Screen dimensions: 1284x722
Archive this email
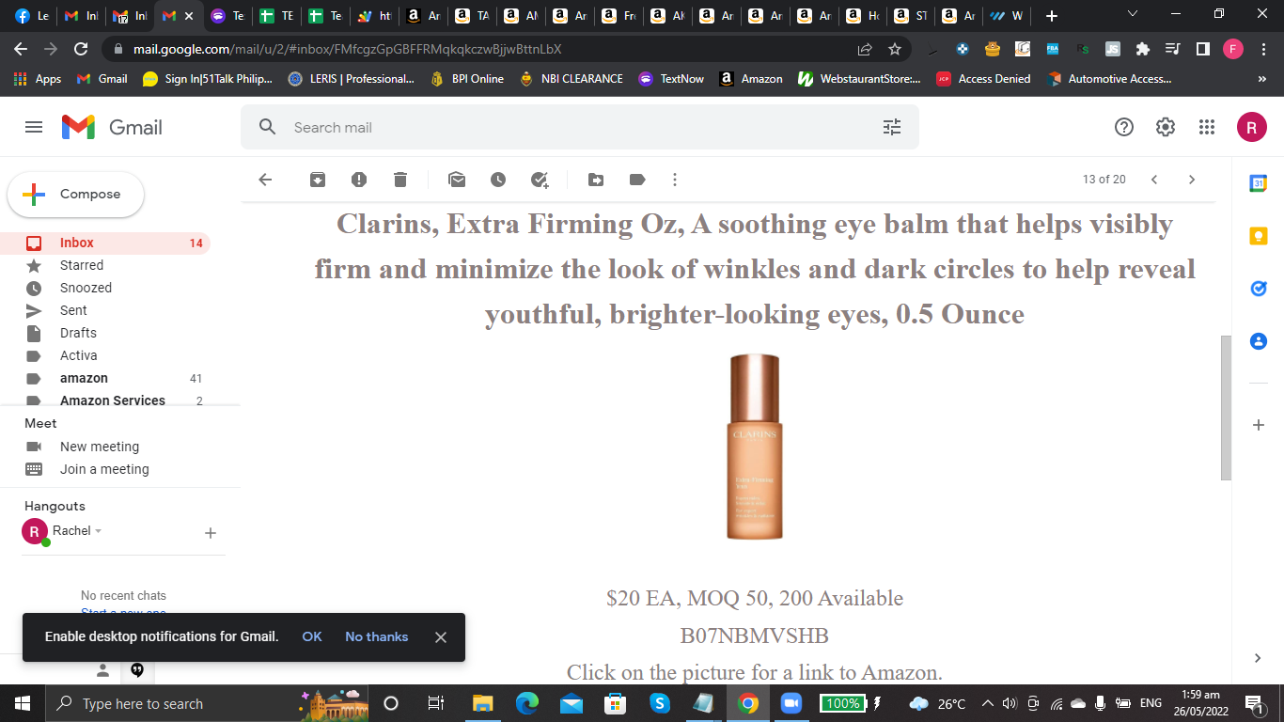(318, 180)
